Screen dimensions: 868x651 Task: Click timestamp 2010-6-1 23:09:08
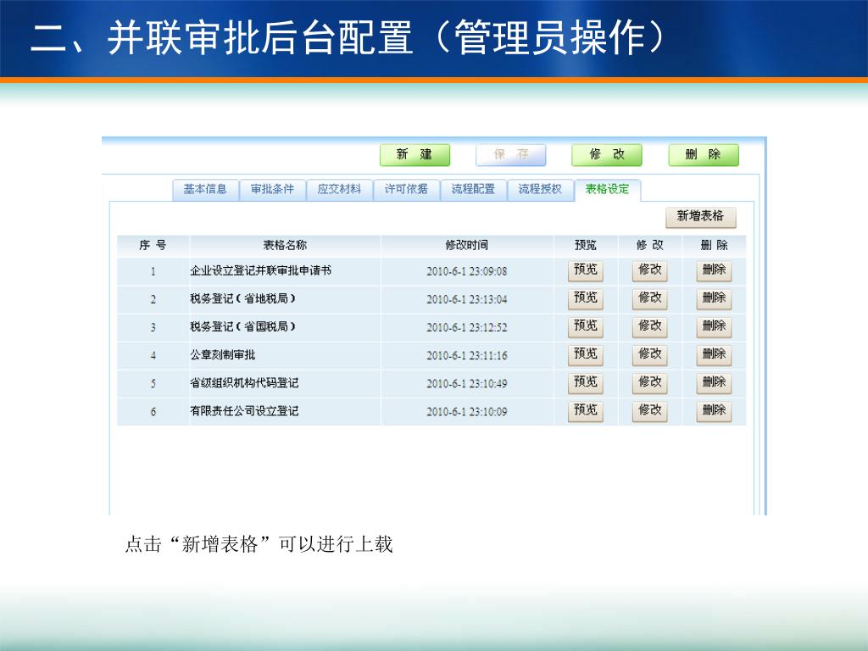[x=467, y=271]
